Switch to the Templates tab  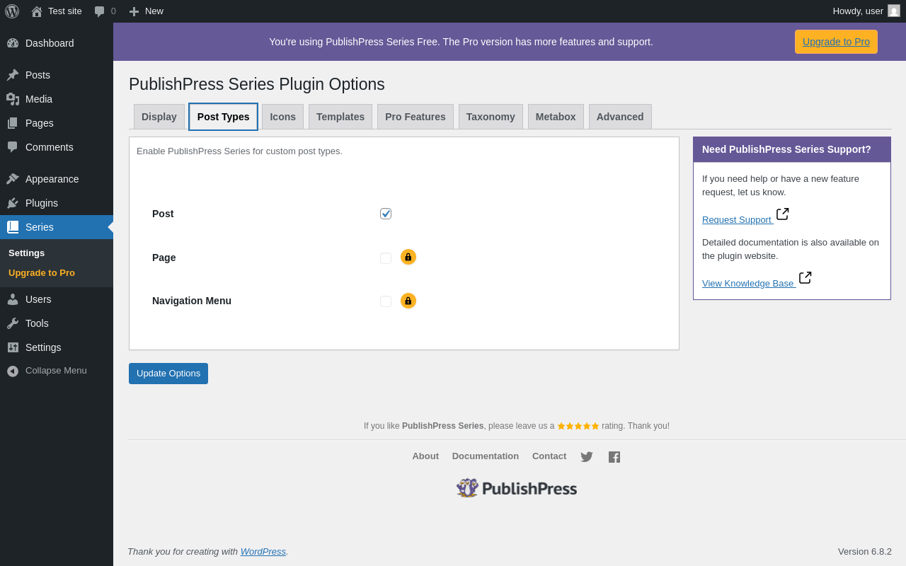340,117
